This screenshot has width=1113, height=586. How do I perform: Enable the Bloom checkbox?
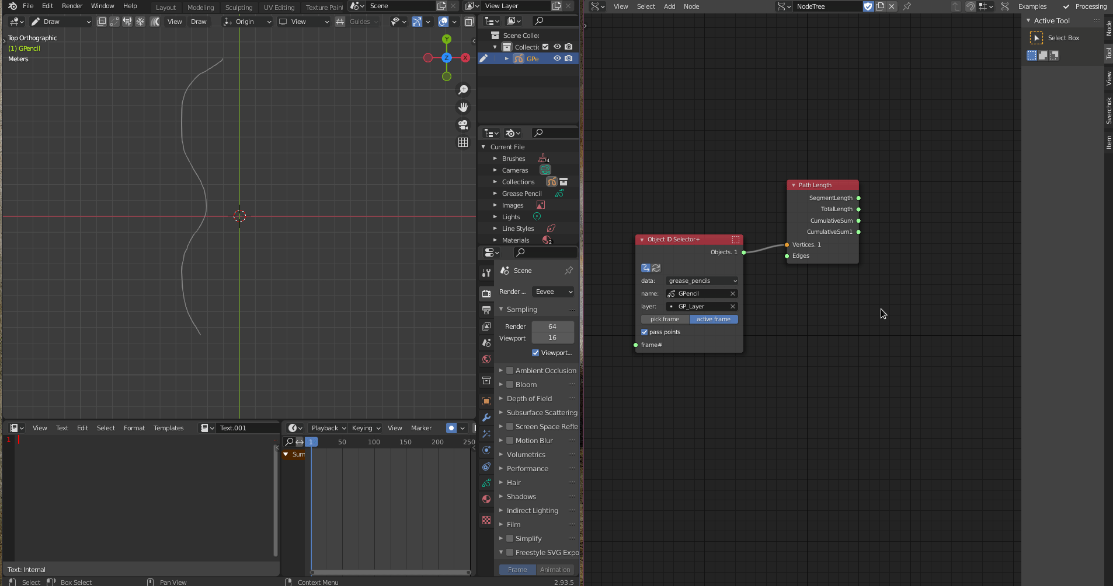[x=510, y=384]
